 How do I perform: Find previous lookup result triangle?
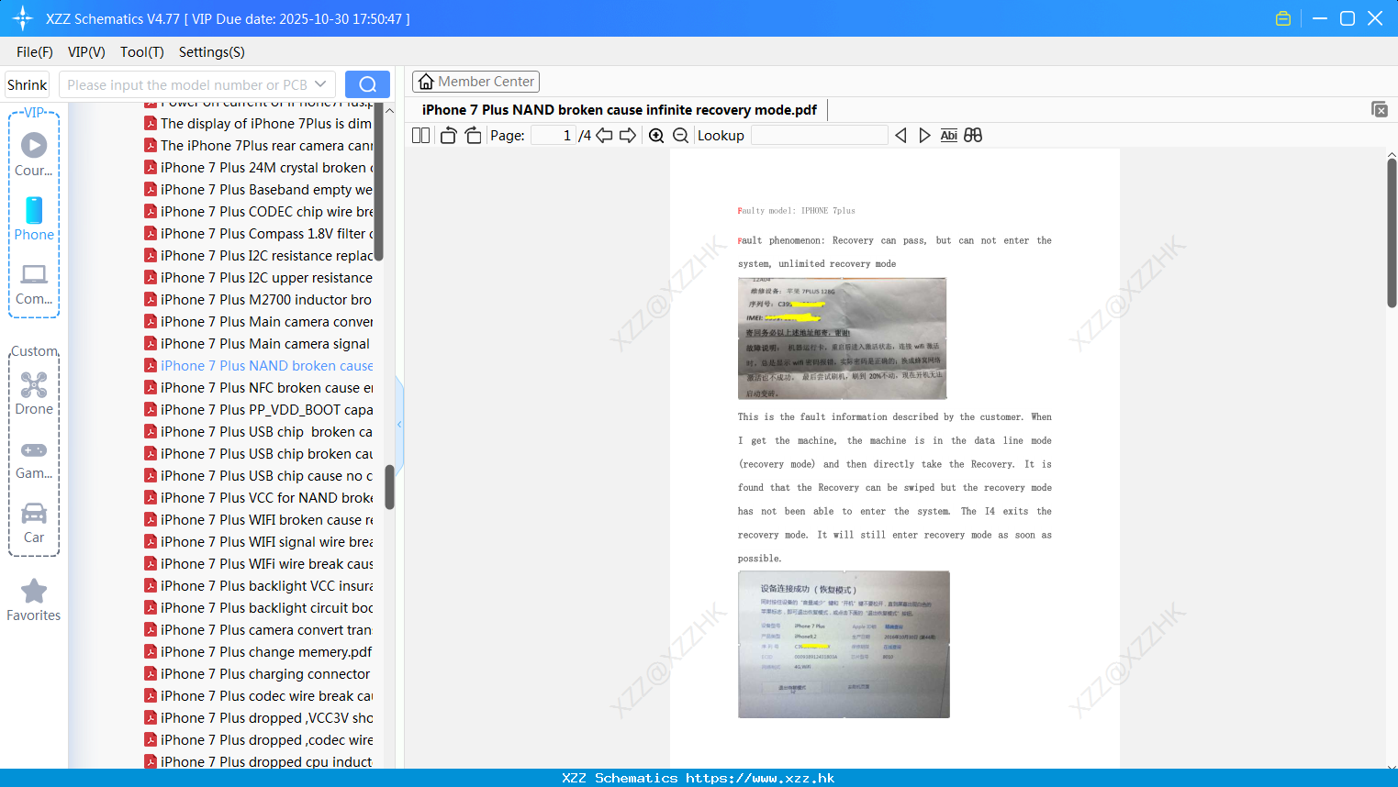click(x=900, y=135)
